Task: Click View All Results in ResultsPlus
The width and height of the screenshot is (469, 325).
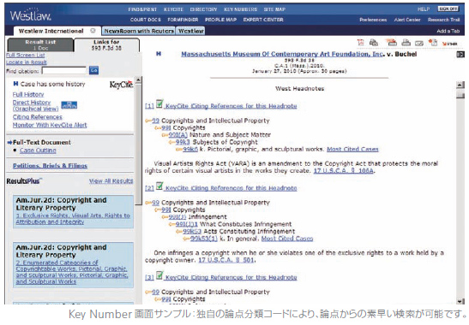Action: coord(111,181)
